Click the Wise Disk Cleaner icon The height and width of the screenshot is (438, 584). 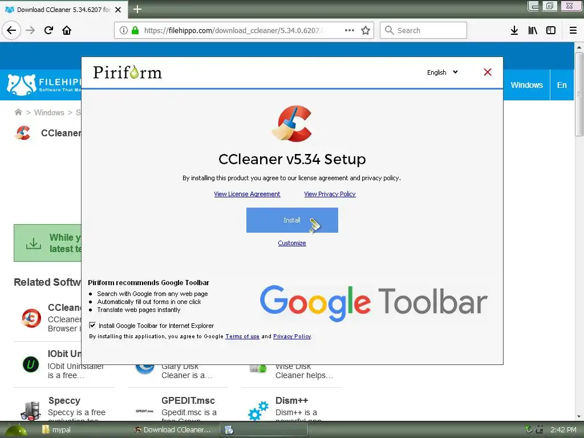258,369
